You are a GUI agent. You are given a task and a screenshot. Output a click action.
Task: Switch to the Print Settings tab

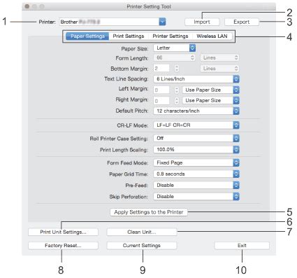129,36
